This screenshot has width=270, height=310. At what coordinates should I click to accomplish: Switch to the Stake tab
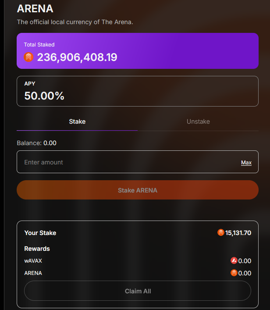click(77, 121)
